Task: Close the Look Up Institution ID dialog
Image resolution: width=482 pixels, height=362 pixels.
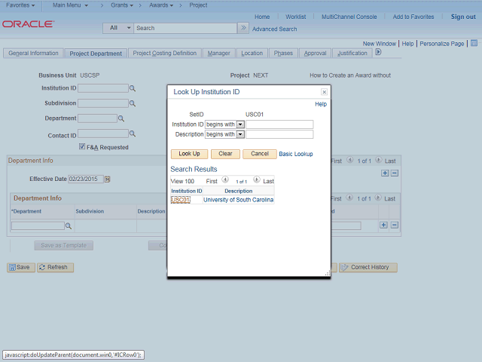Action: [x=324, y=92]
